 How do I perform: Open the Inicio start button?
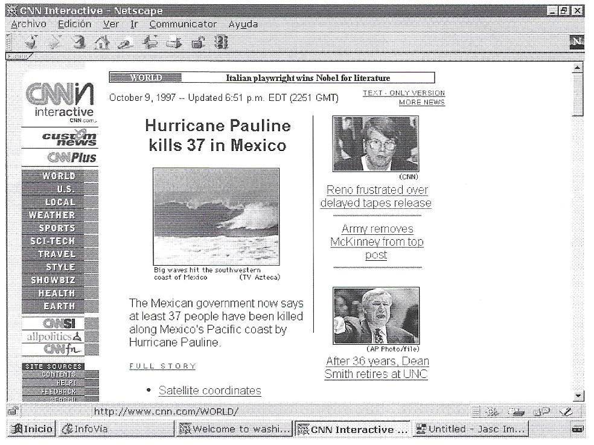tap(31, 429)
